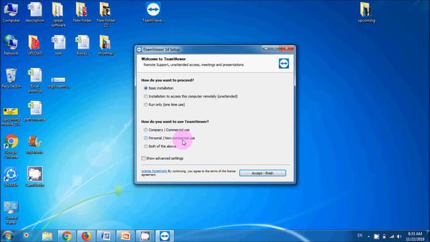Viewport: 430px width, 242px height.
Task: Show hidden tray icons arrow
Action: pos(369,236)
